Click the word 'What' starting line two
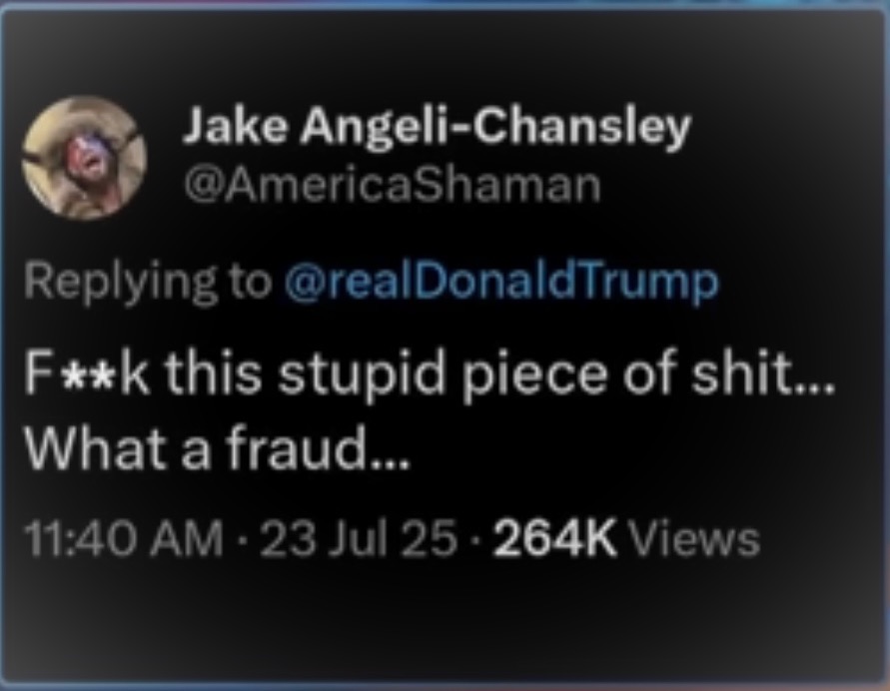The image size is (890, 691). tap(92, 447)
